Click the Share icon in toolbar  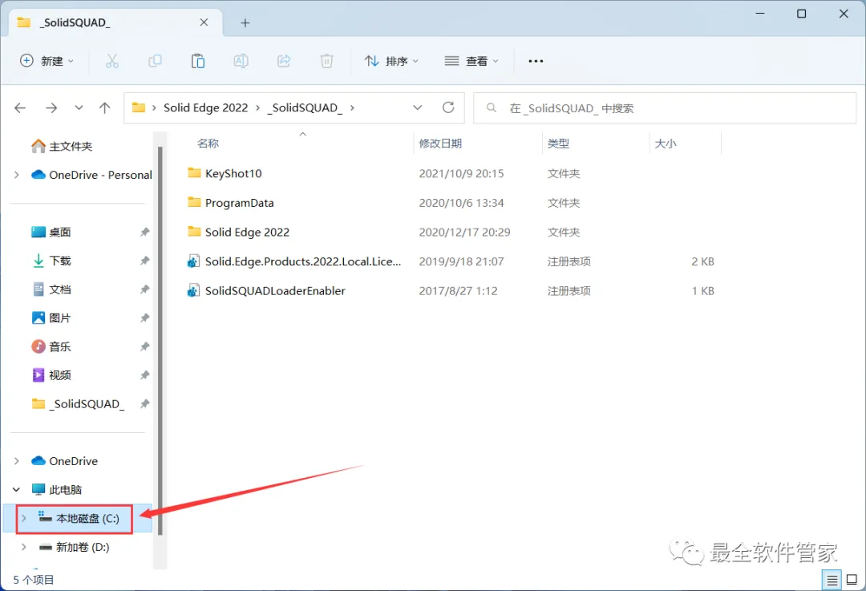[x=284, y=61]
